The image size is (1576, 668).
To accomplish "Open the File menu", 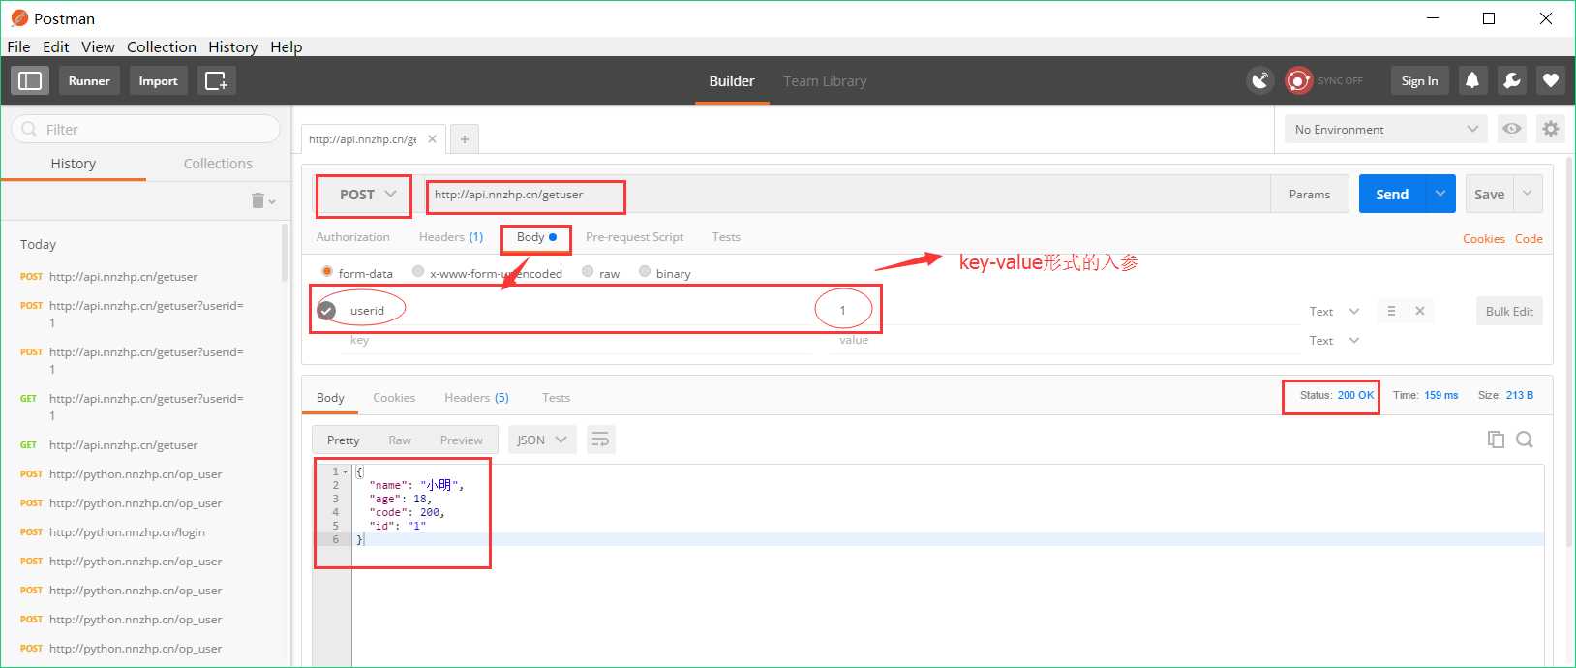I will [x=18, y=46].
